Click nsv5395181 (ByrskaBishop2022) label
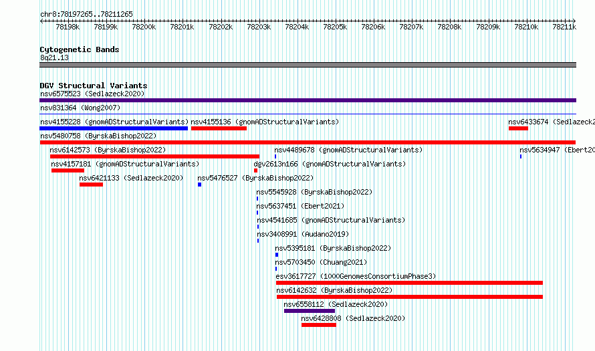 click(x=333, y=248)
